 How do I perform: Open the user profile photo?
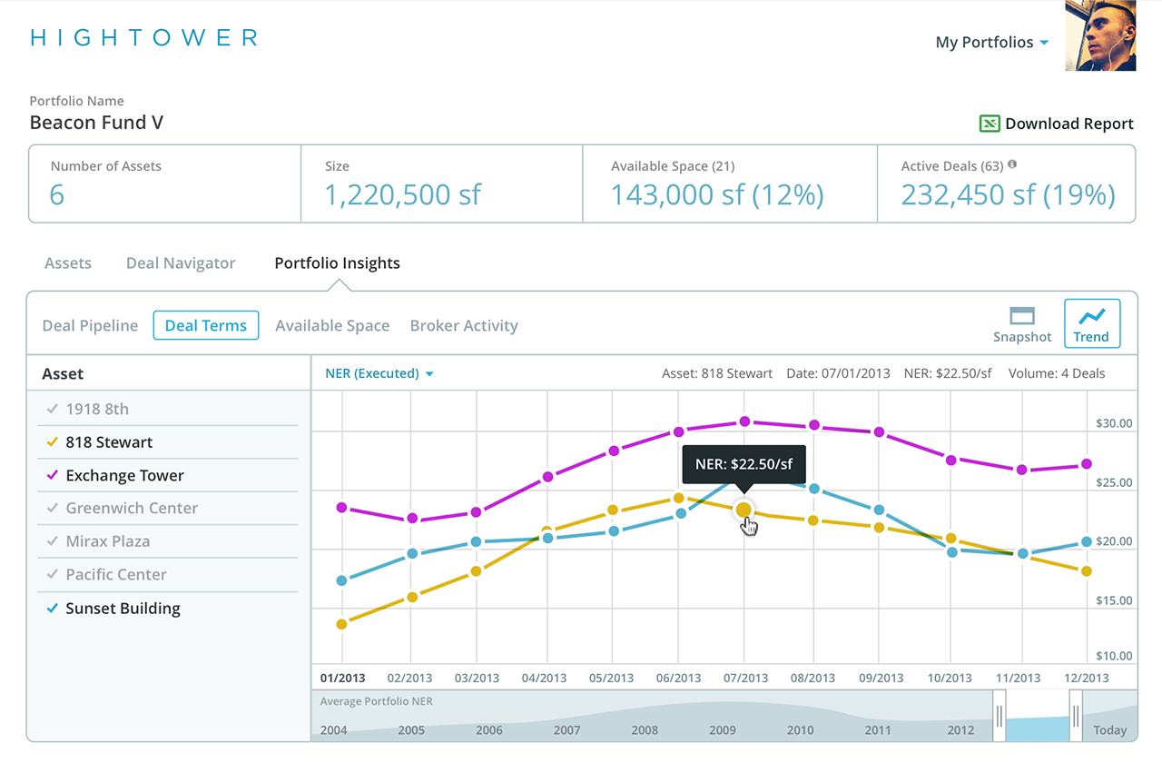[1100, 35]
